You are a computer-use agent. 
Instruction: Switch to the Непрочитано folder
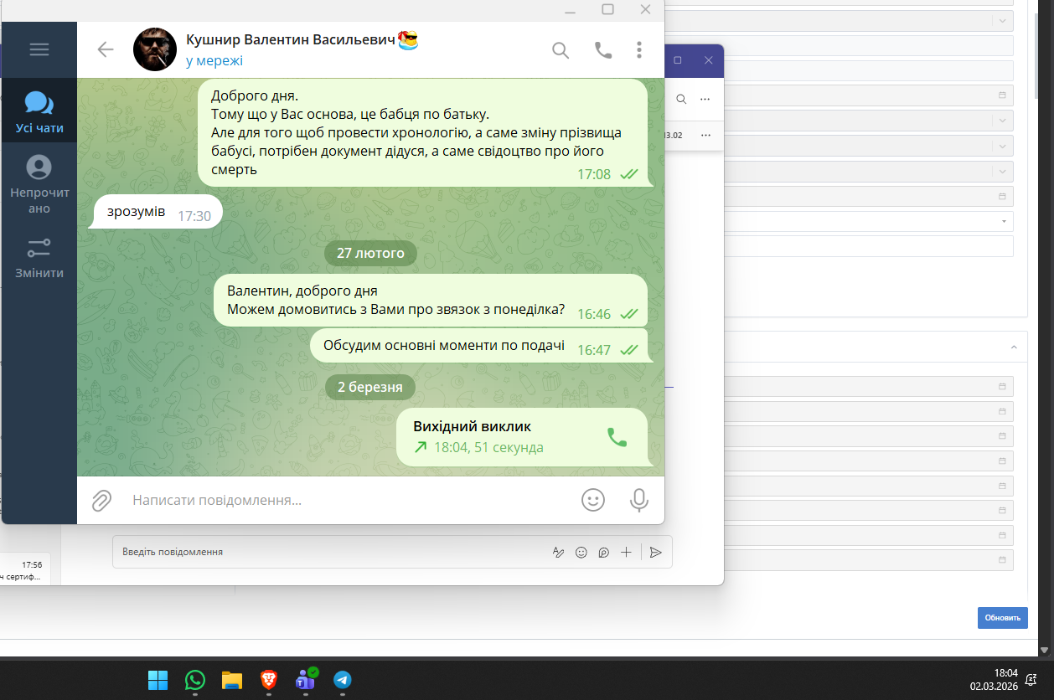point(39,184)
